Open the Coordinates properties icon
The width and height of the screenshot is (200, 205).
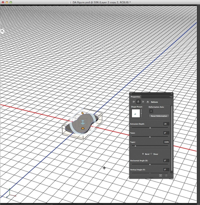(148, 102)
